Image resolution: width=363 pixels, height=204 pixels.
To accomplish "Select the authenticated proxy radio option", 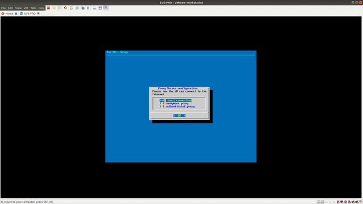I will (177, 107).
